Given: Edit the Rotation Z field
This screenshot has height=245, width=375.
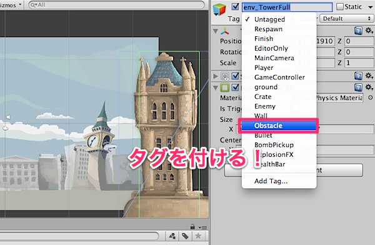Looking at the screenshot, I should click(x=359, y=52).
